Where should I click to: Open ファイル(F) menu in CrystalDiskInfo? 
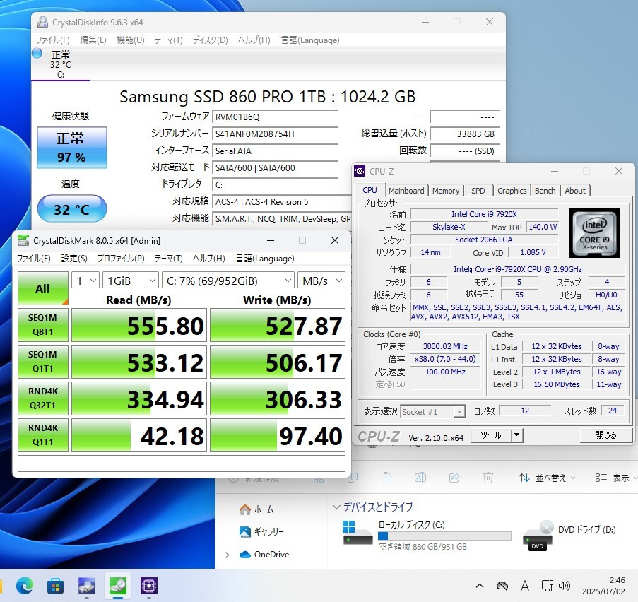(53, 40)
